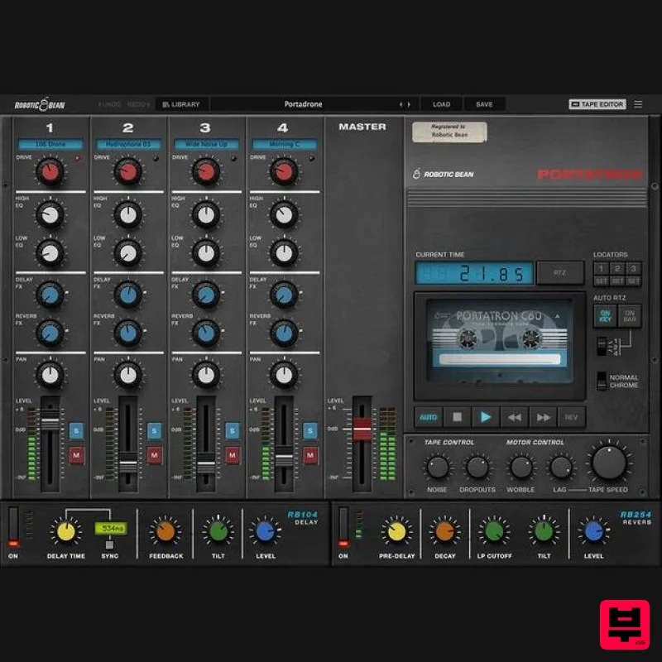Click the next-preset arrow beside Portadrone
The width and height of the screenshot is (662, 662).
pos(408,103)
